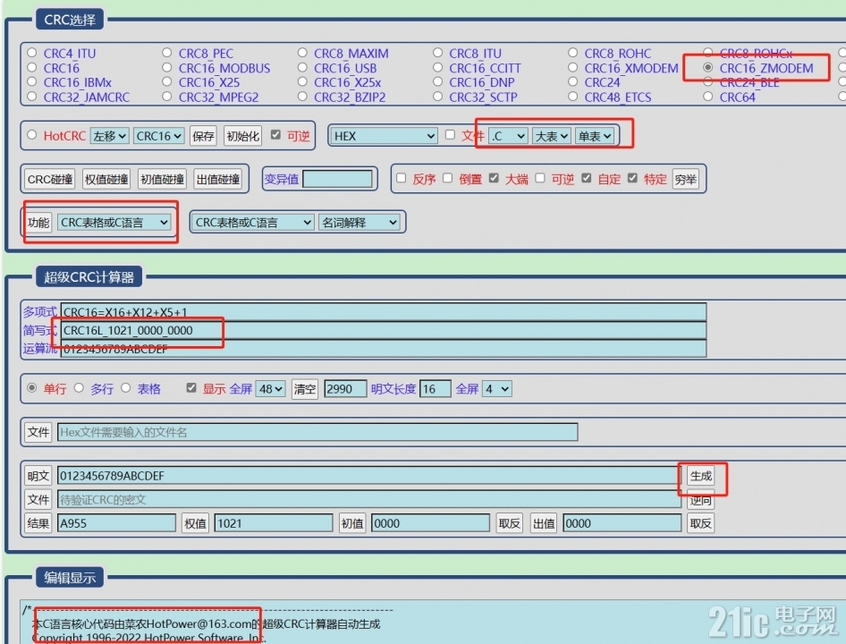Open the HEX format dropdown
This screenshot has width=846, height=644.
(x=384, y=136)
